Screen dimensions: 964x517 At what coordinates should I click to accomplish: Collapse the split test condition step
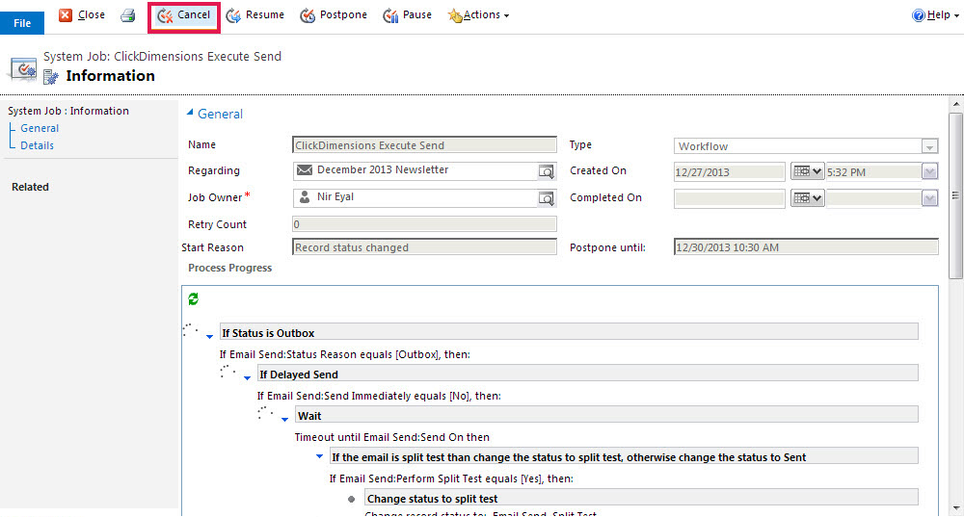(x=319, y=456)
